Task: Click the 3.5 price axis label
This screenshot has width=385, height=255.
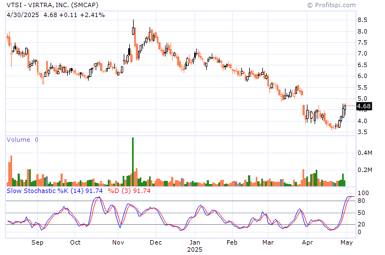Action: [362, 132]
